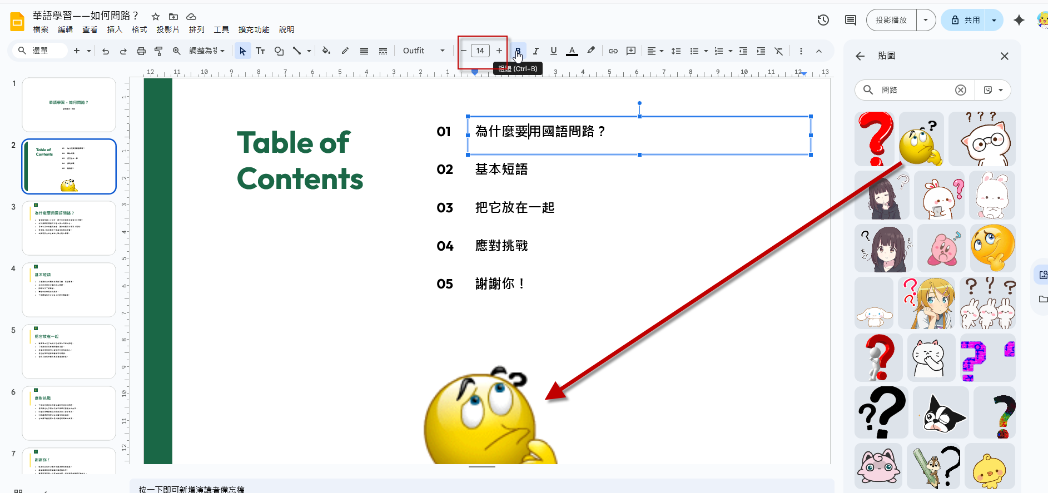Select the arrow cursor tool
Screen dimensions: 1048x493
(242, 51)
